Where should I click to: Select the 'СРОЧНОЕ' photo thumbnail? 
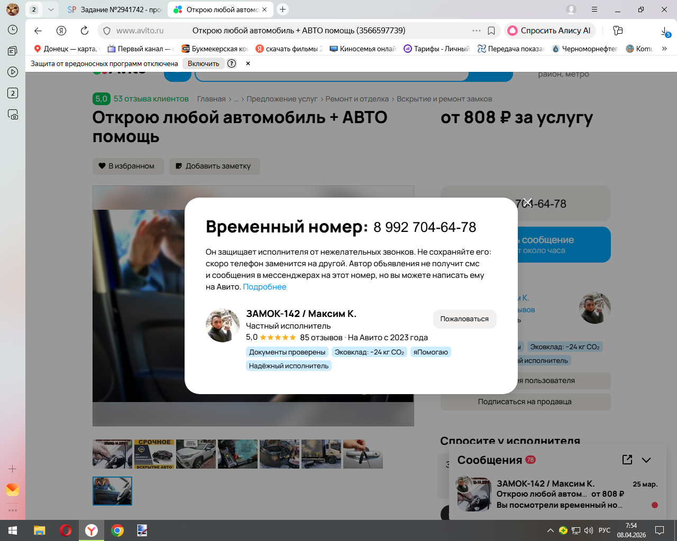coord(154,454)
